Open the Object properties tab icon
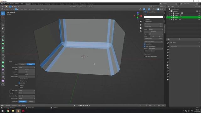201x113 pixels. coord(168,62)
